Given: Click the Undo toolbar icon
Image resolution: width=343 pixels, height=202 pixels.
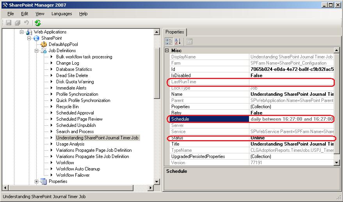Looking at the screenshot, I should click(27, 23).
